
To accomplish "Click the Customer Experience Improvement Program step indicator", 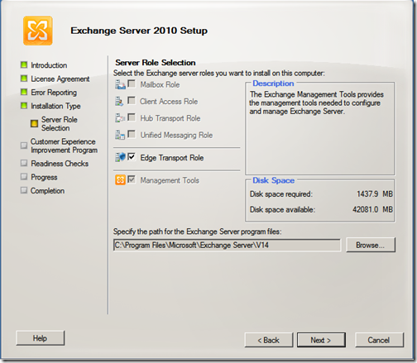I will [x=24, y=146].
